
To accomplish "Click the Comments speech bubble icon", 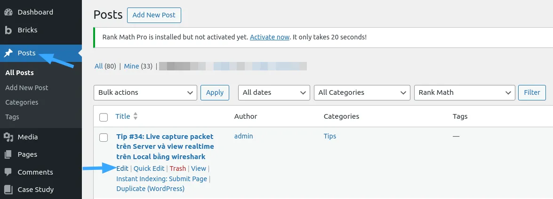I will pos(8,172).
